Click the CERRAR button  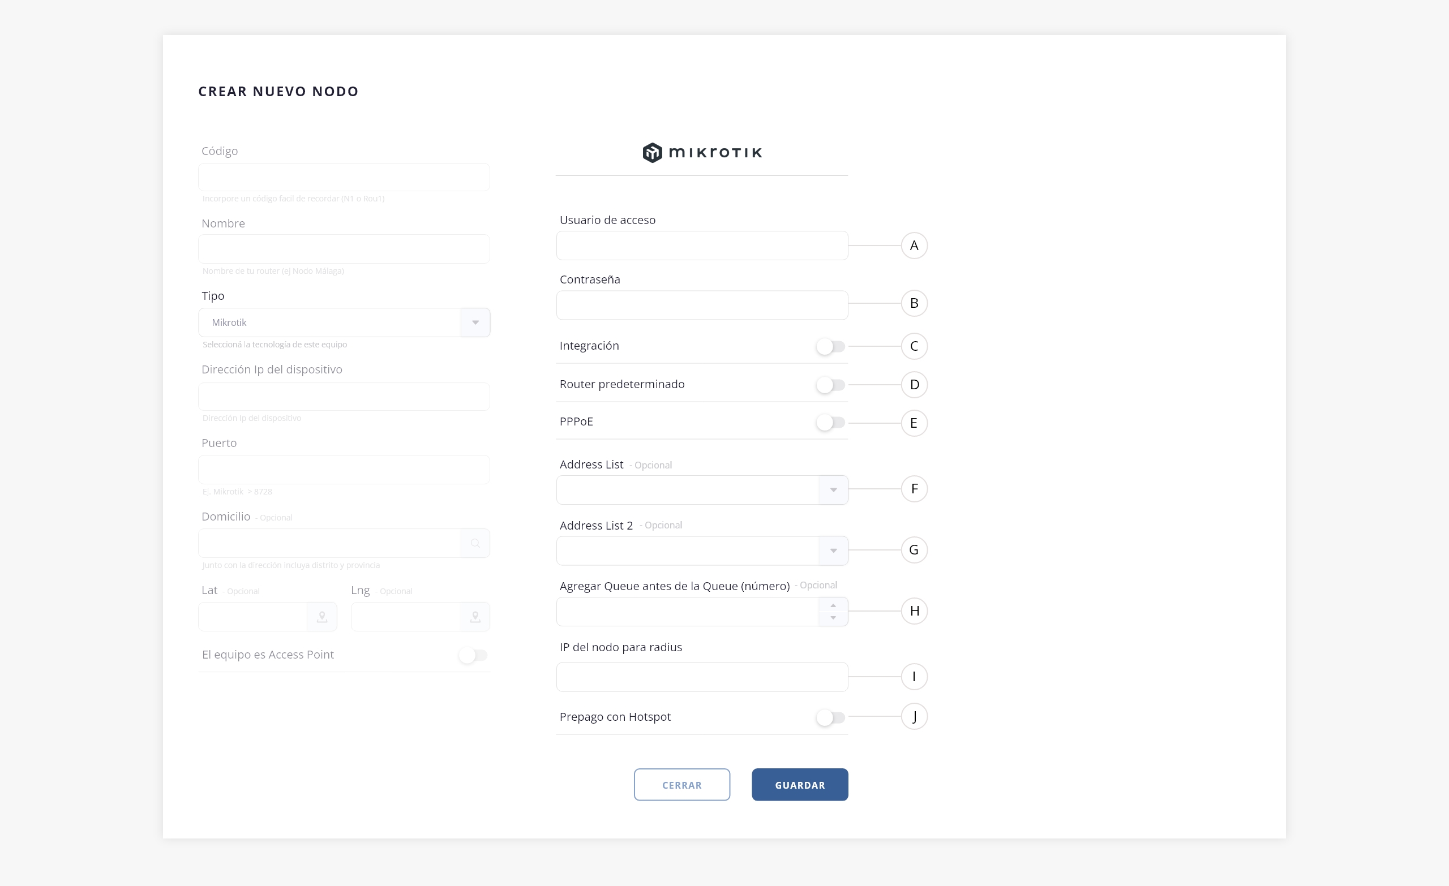click(681, 785)
